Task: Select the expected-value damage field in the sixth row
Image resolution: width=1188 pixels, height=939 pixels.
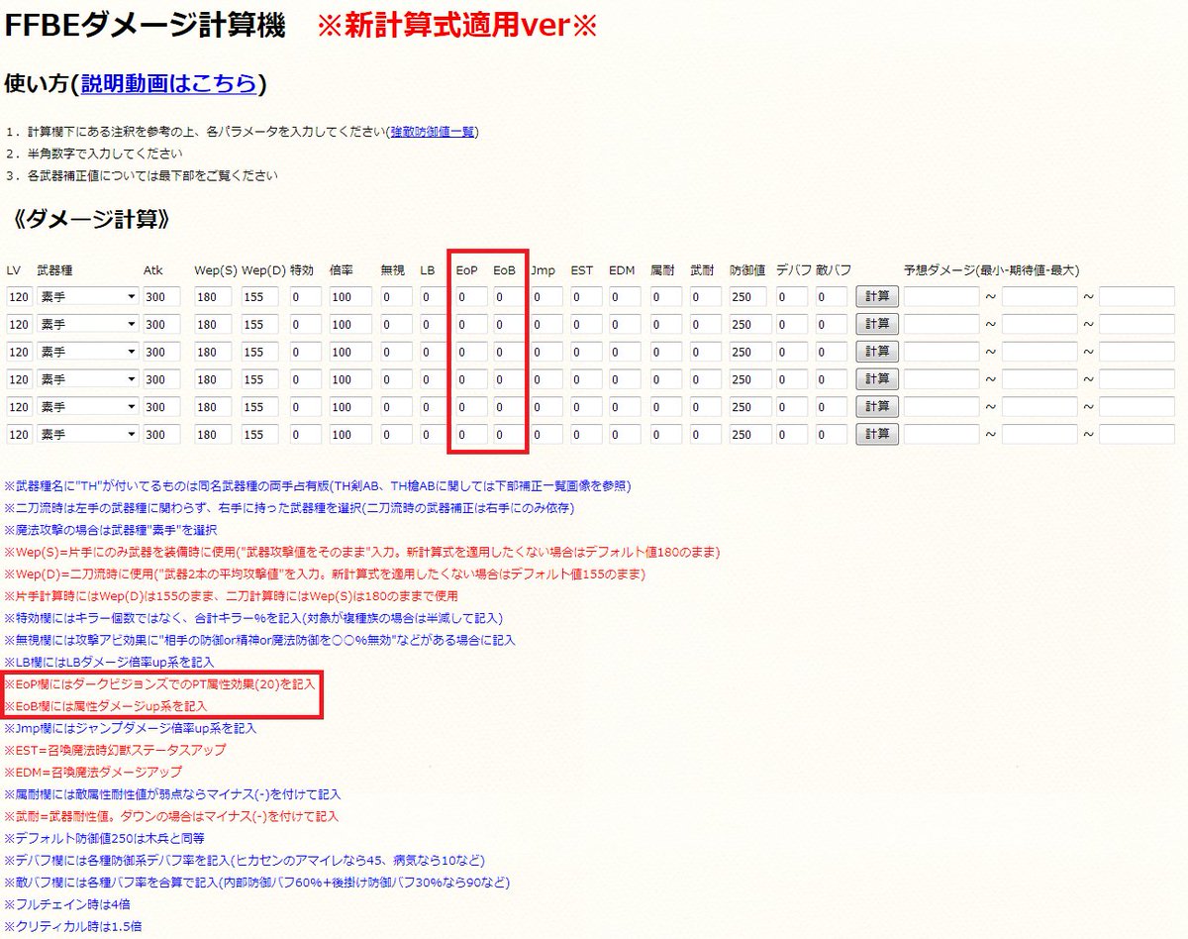Action: click(1039, 435)
